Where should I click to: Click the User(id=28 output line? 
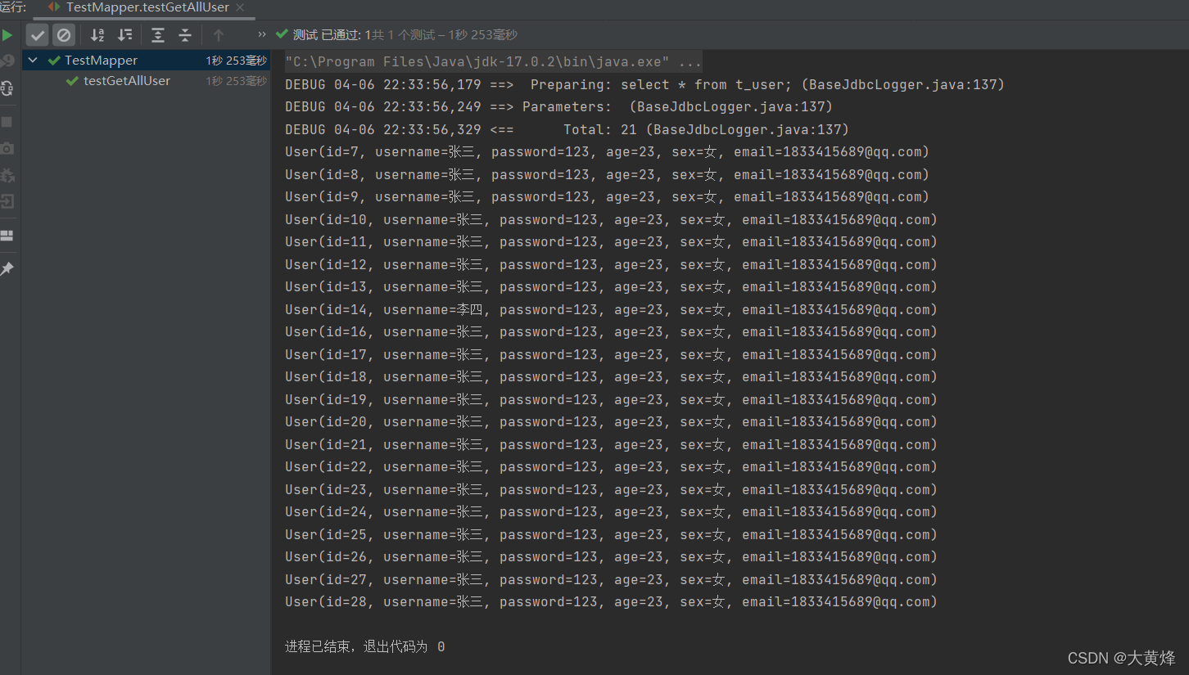tap(611, 602)
